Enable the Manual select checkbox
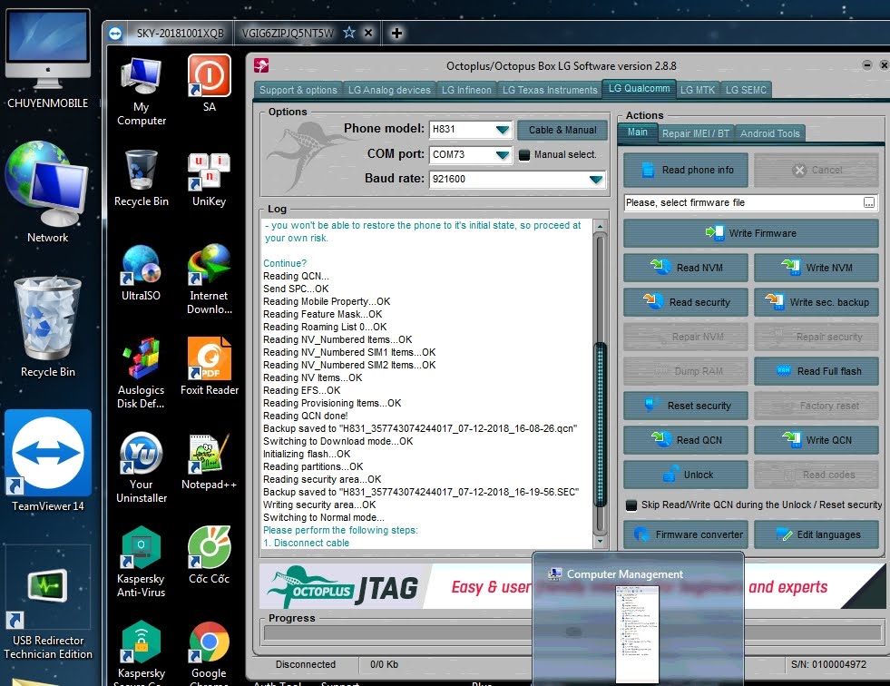 tap(524, 154)
